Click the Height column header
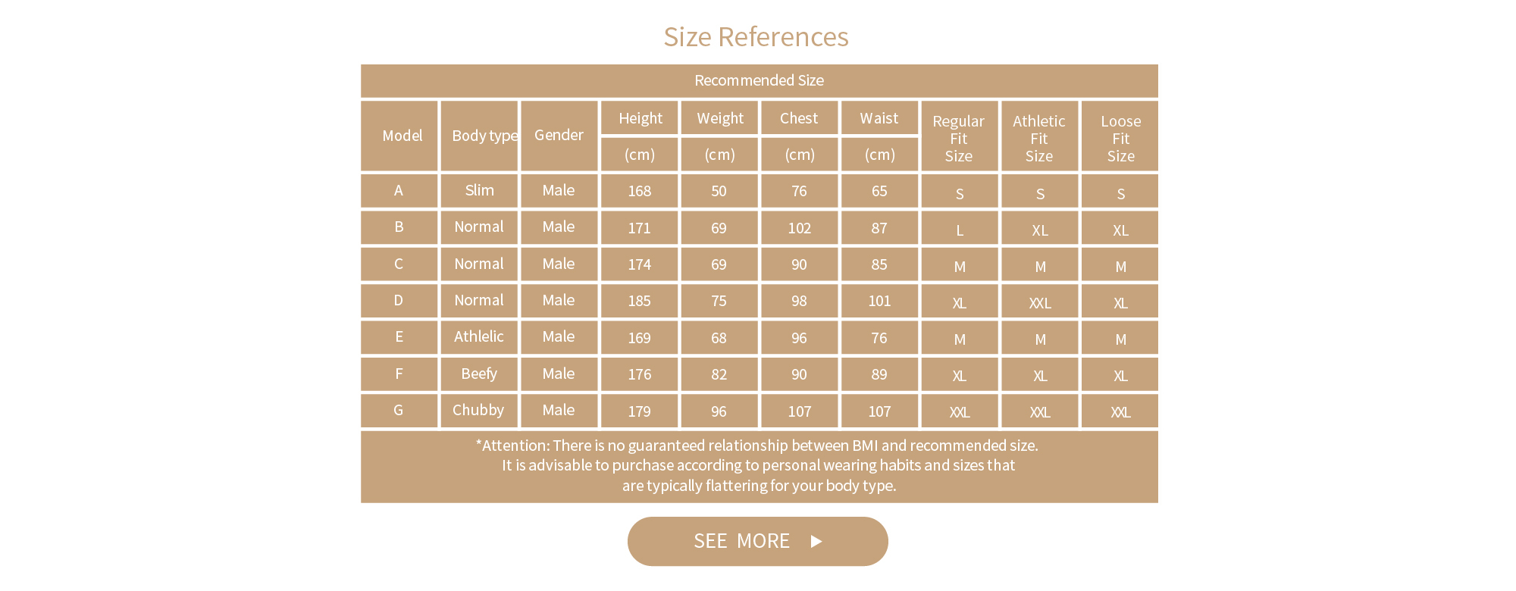Screen dimensions: 1516x591 (640, 118)
